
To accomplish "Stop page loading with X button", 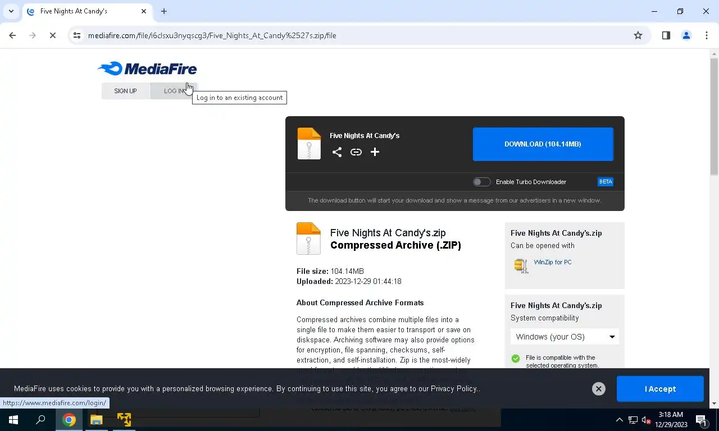I will click(x=52, y=35).
